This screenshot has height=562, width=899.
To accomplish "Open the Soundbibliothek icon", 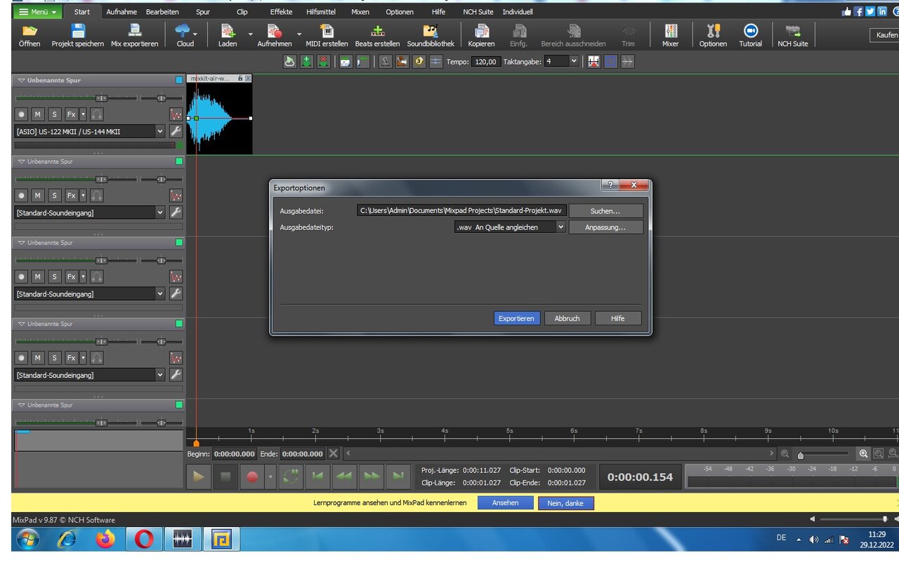I will [x=431, y=31].
